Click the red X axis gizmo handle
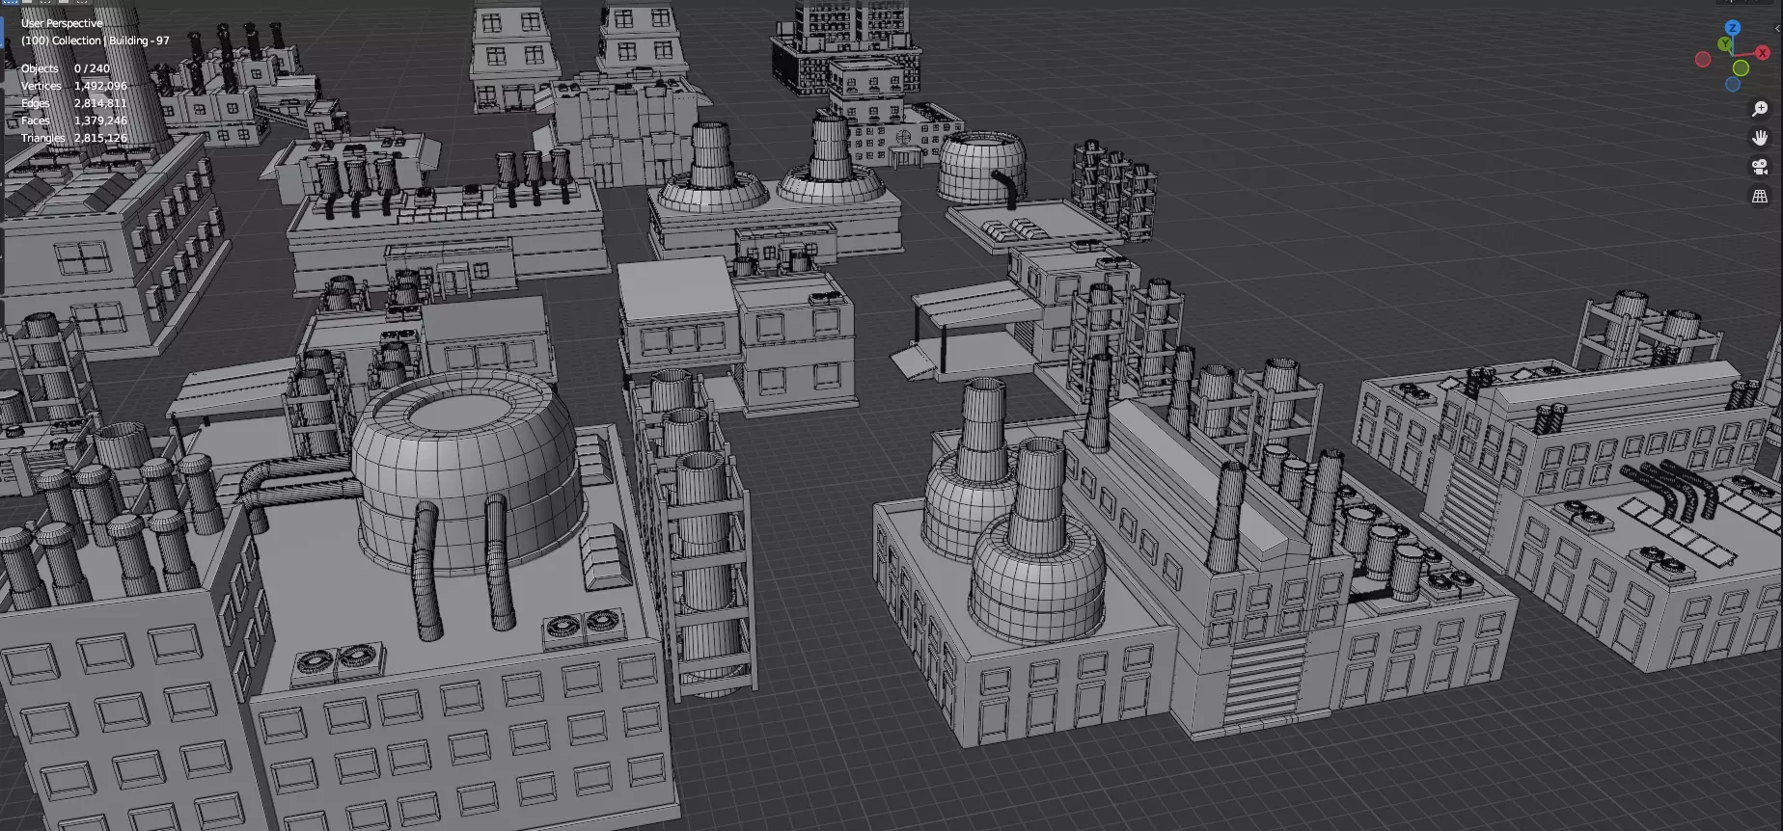Screen dimensions: 1783x831 1763,52
